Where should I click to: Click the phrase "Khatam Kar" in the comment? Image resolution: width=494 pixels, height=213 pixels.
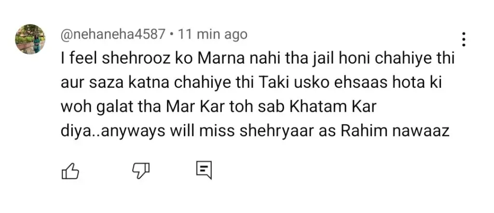coord(333,107)
